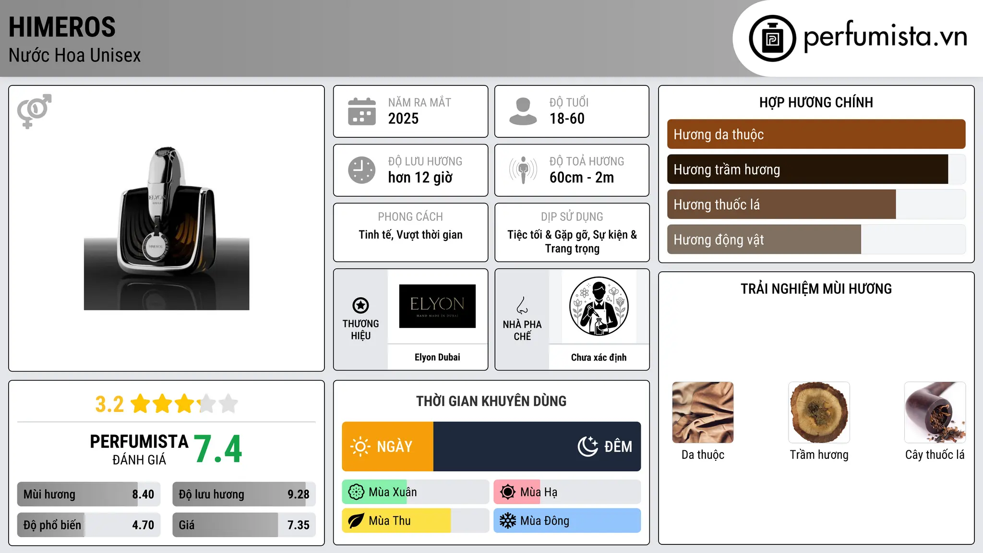Click the Mùa Thu season bar

(x=416, y=521)
